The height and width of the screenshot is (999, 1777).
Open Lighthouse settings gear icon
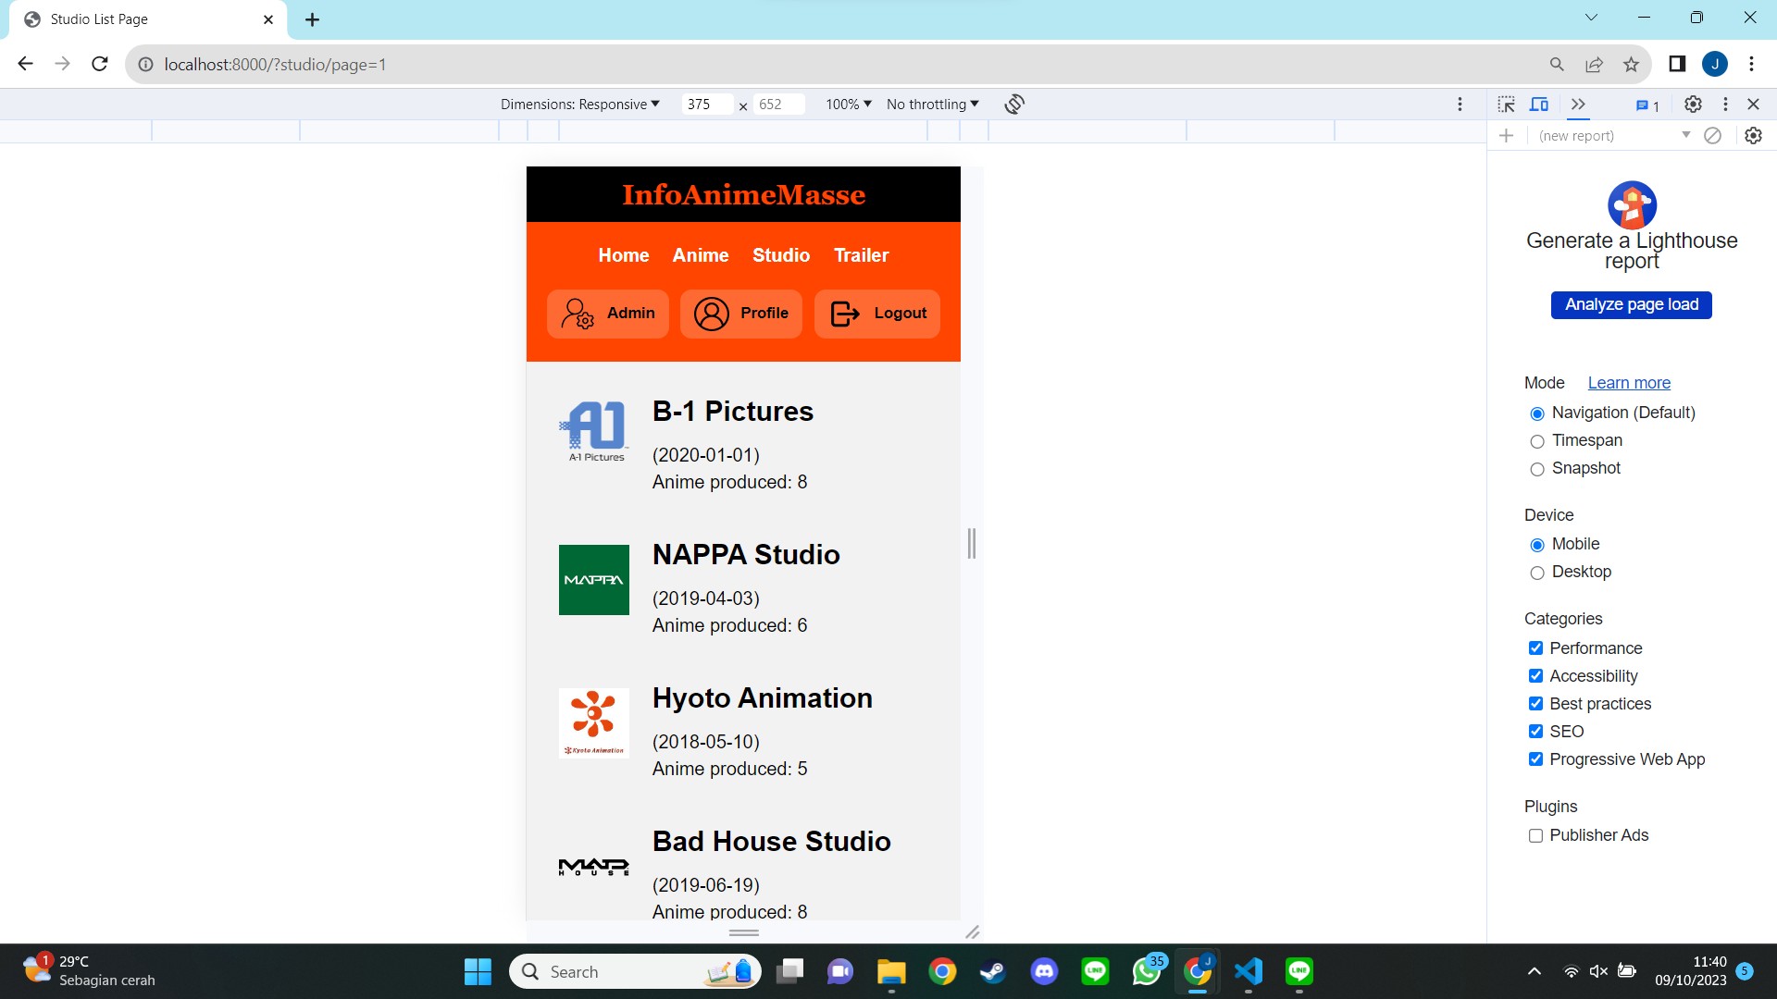[x=1753, y=136]
